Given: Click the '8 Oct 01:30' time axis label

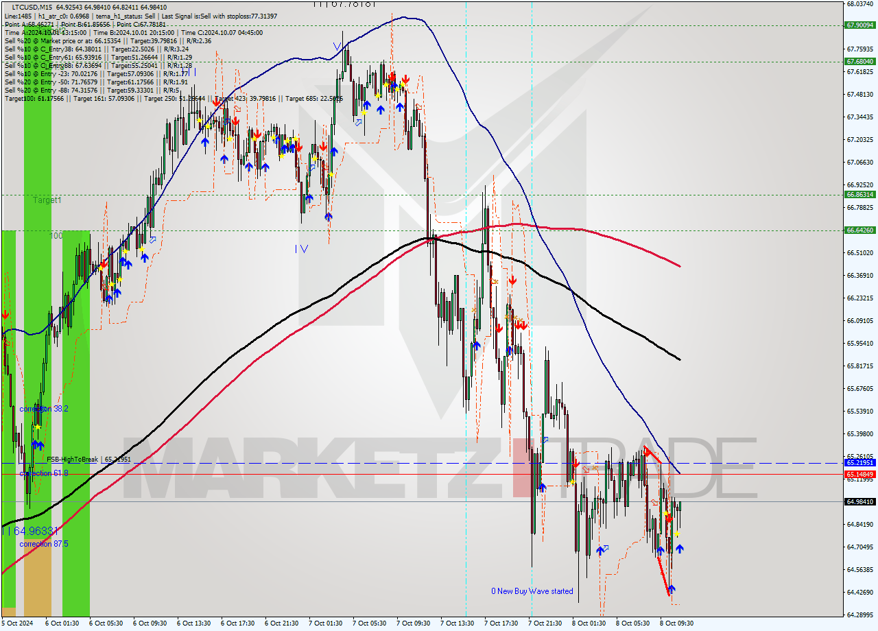Looking at the screenshot, I should point(591,623).
